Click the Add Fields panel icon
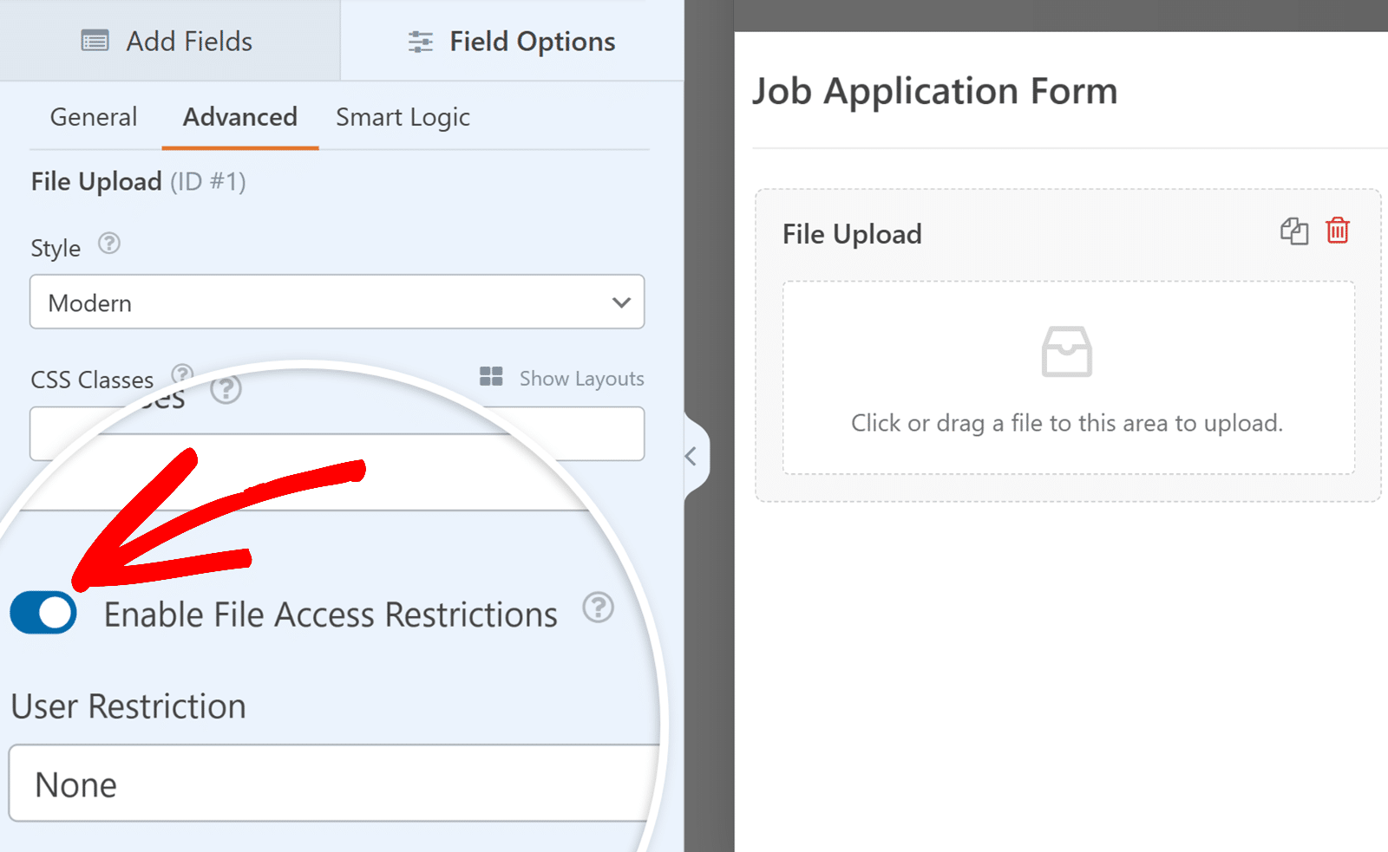Screen dimensions: 1388x852 (95, 41)
